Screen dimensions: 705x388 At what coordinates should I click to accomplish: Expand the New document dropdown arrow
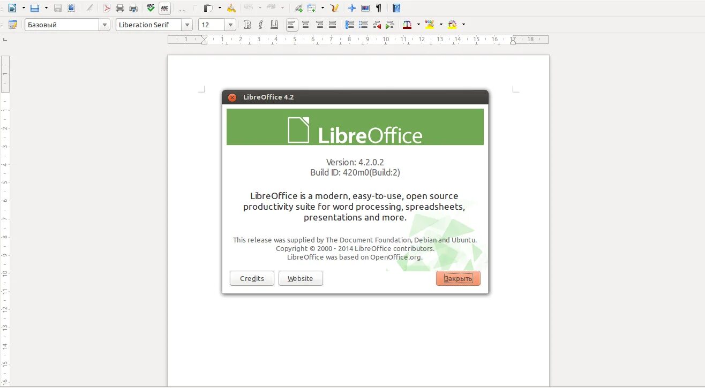[x=23, y=8]
